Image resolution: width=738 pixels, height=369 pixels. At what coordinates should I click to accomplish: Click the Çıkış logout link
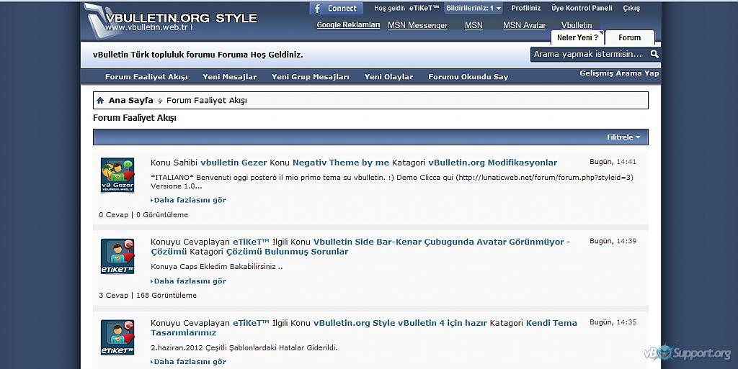click(631, 8)
